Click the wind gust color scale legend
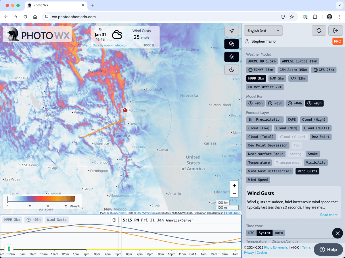Image resolution: width=345 pixels, height=258 pixels. coord(41,199)
